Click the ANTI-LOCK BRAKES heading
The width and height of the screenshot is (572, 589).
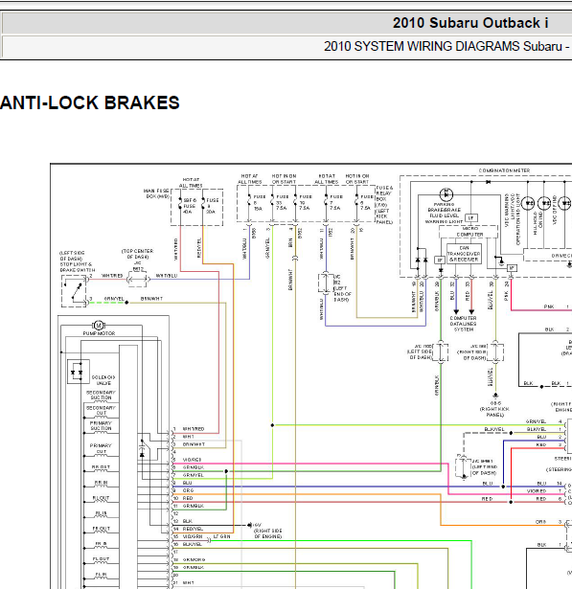coord(89,102)
